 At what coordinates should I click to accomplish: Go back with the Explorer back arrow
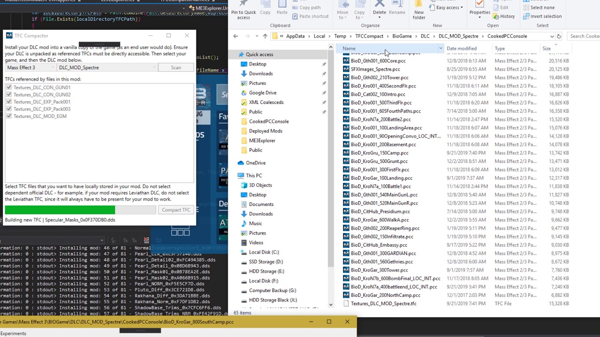[x=236, y=36]
